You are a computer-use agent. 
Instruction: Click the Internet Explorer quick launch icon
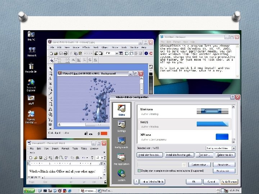(x=69, y=191)
